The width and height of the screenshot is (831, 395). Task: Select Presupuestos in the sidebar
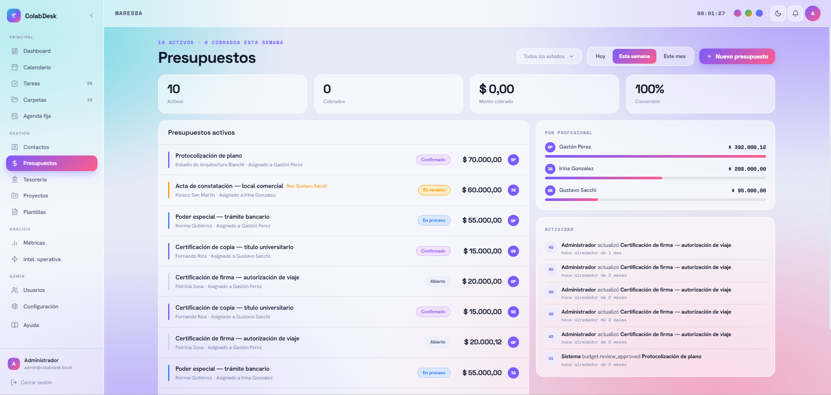coord(52,163)
